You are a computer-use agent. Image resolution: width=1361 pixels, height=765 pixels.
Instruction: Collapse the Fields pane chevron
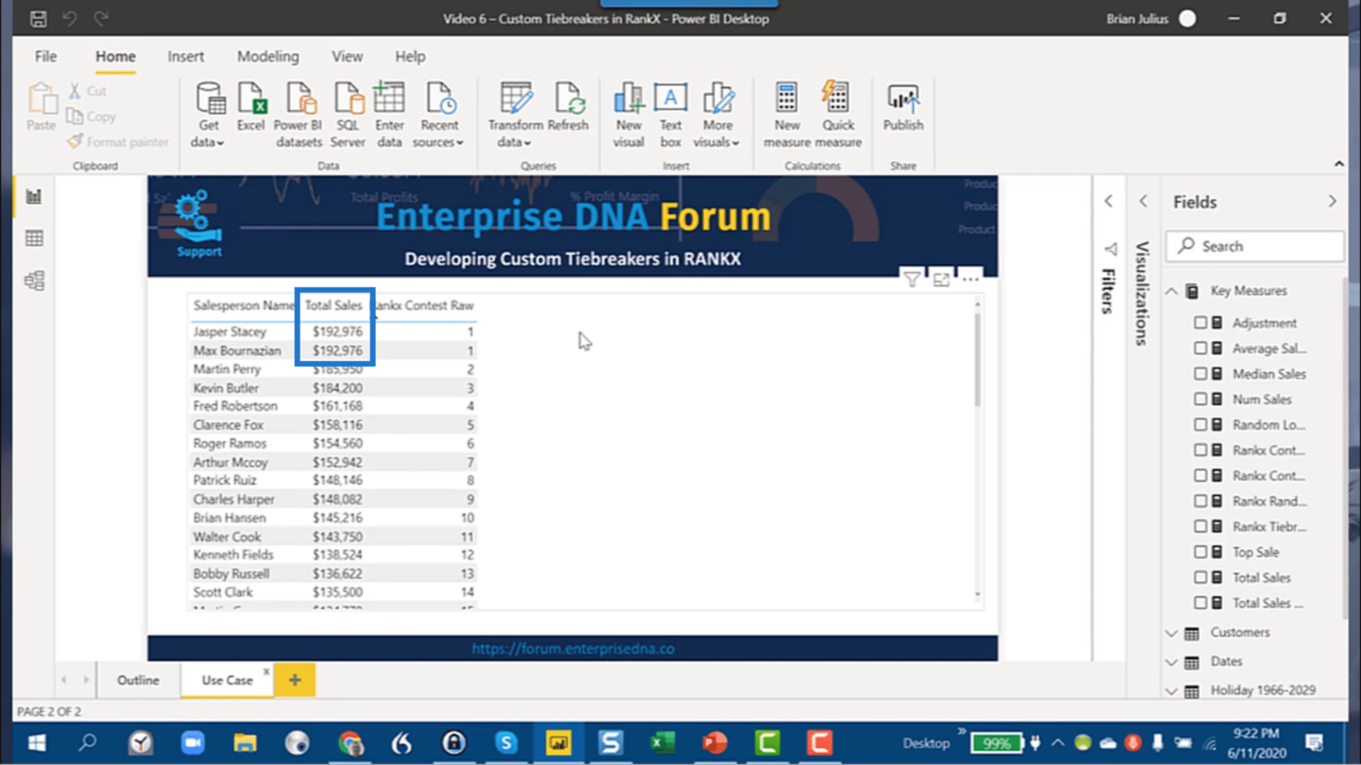coord(1333,201)
